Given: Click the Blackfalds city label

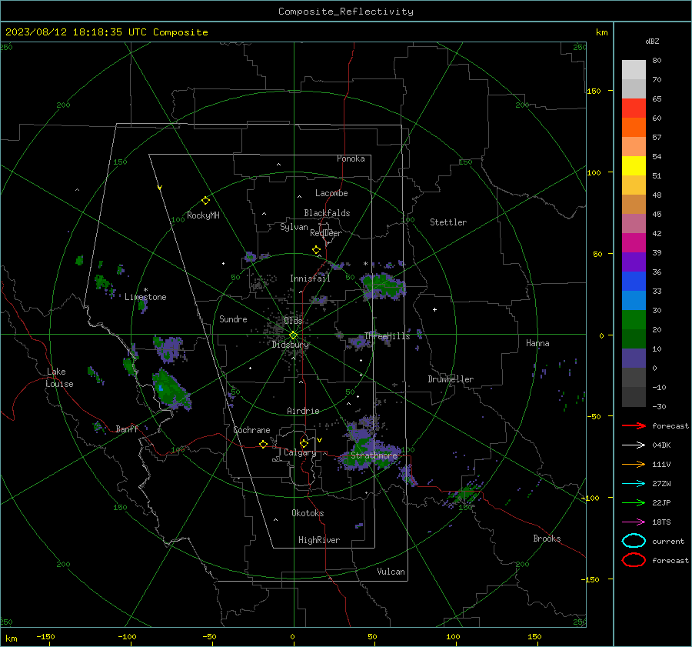Looking at the screenshot, I should tap(327, 213).
